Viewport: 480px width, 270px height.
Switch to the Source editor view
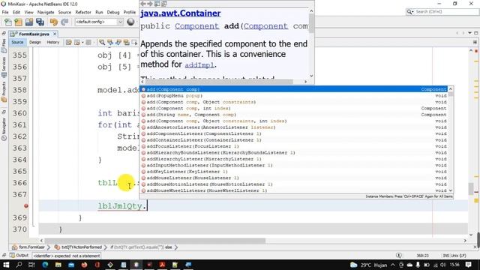(x=17, y=43)
